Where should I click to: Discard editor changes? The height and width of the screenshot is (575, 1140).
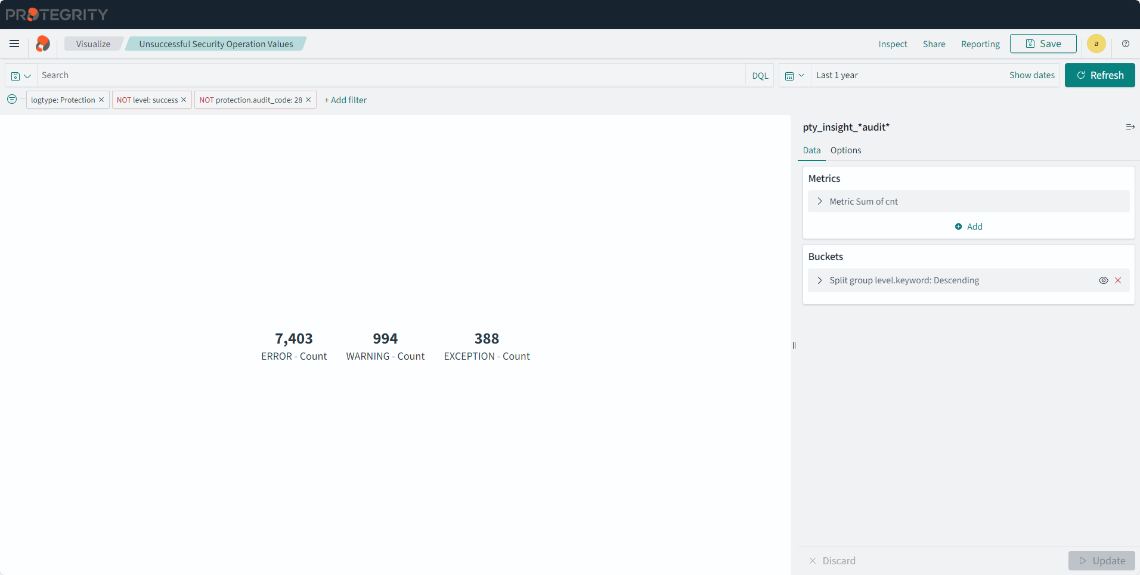click(832, 561)
